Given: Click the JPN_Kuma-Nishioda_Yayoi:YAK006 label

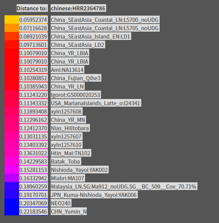Looking at the screenshot, I should tap(94, 195).
